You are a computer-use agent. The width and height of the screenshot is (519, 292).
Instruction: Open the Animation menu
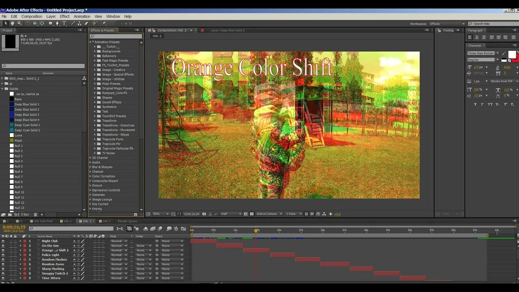pos(82,17)
